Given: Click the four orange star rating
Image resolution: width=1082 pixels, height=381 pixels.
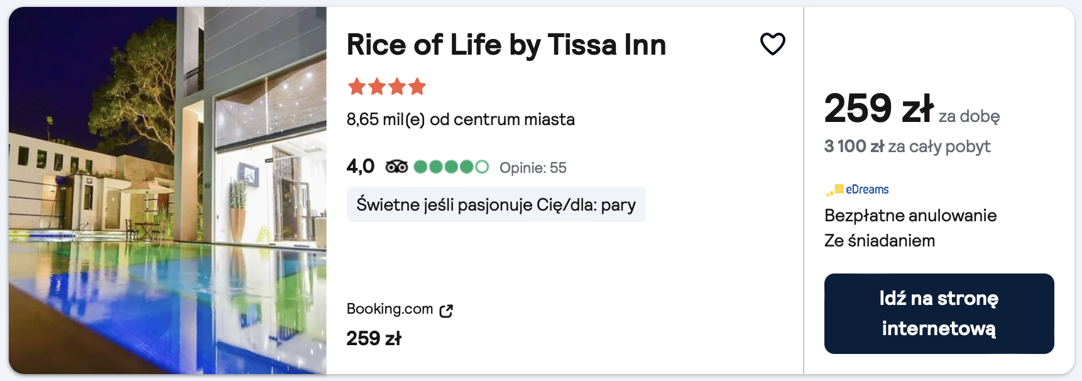Looking at the screenshot, I should pyautogui.click(x=386, y=86).
